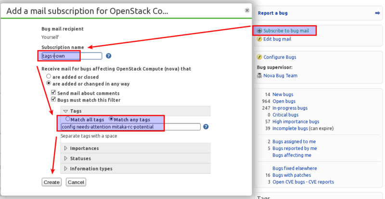Click the Report a bug arrow icon

(x=377, y=13)
